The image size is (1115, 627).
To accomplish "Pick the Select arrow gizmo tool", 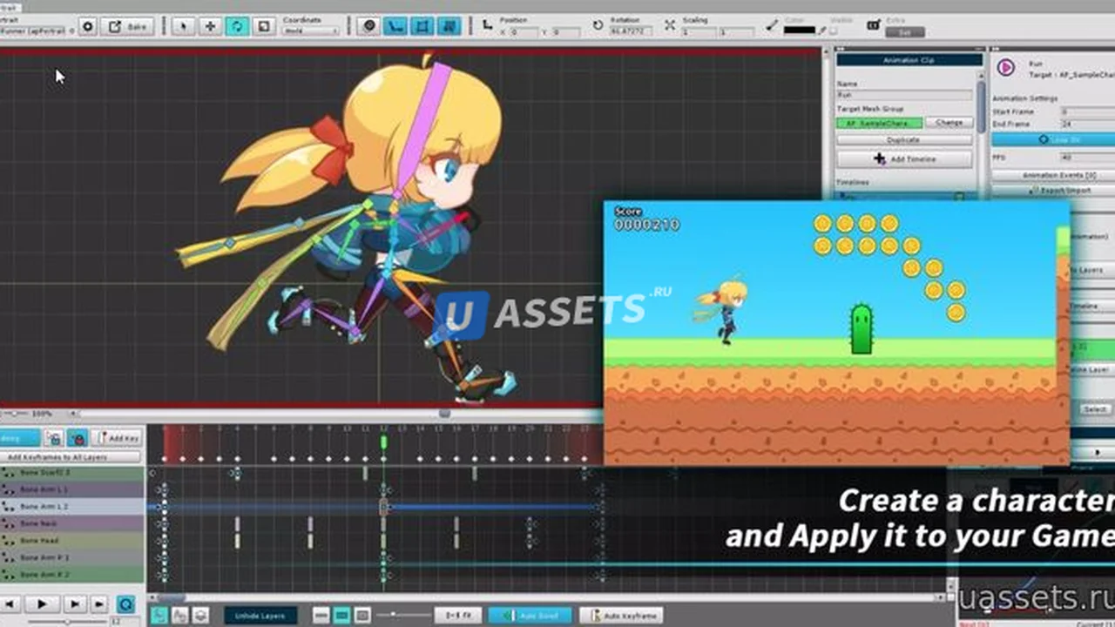I will coord(183,26).
